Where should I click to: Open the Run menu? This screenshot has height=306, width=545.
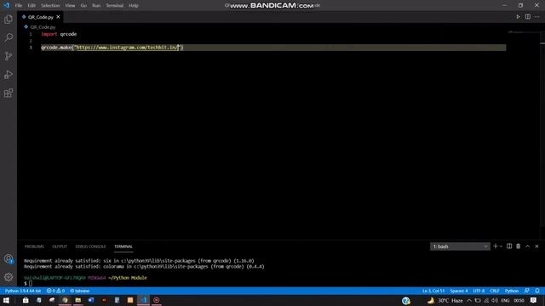click(96, 6)
